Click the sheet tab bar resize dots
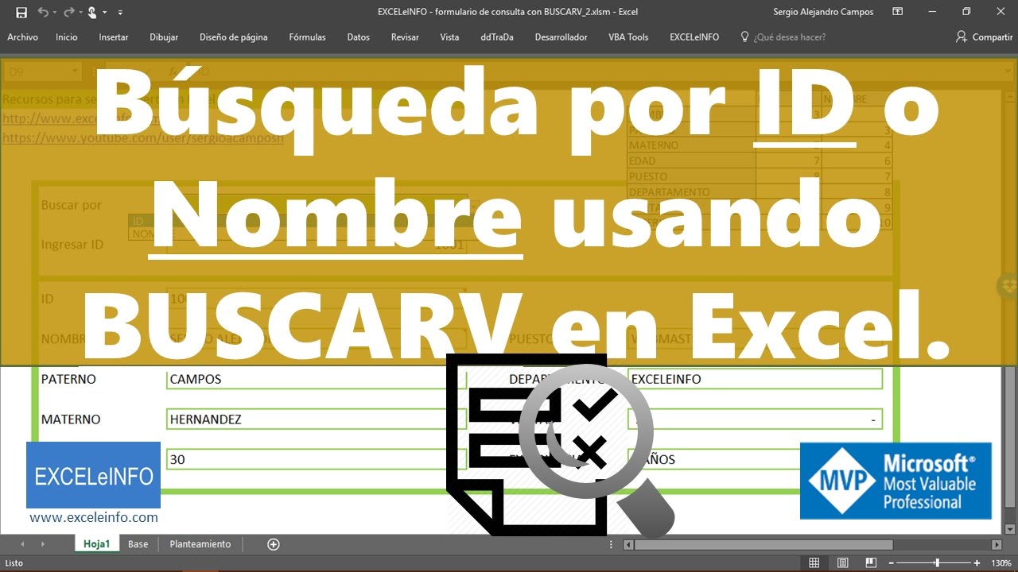This screenshot has height=572, width=1018. (611, 545)
